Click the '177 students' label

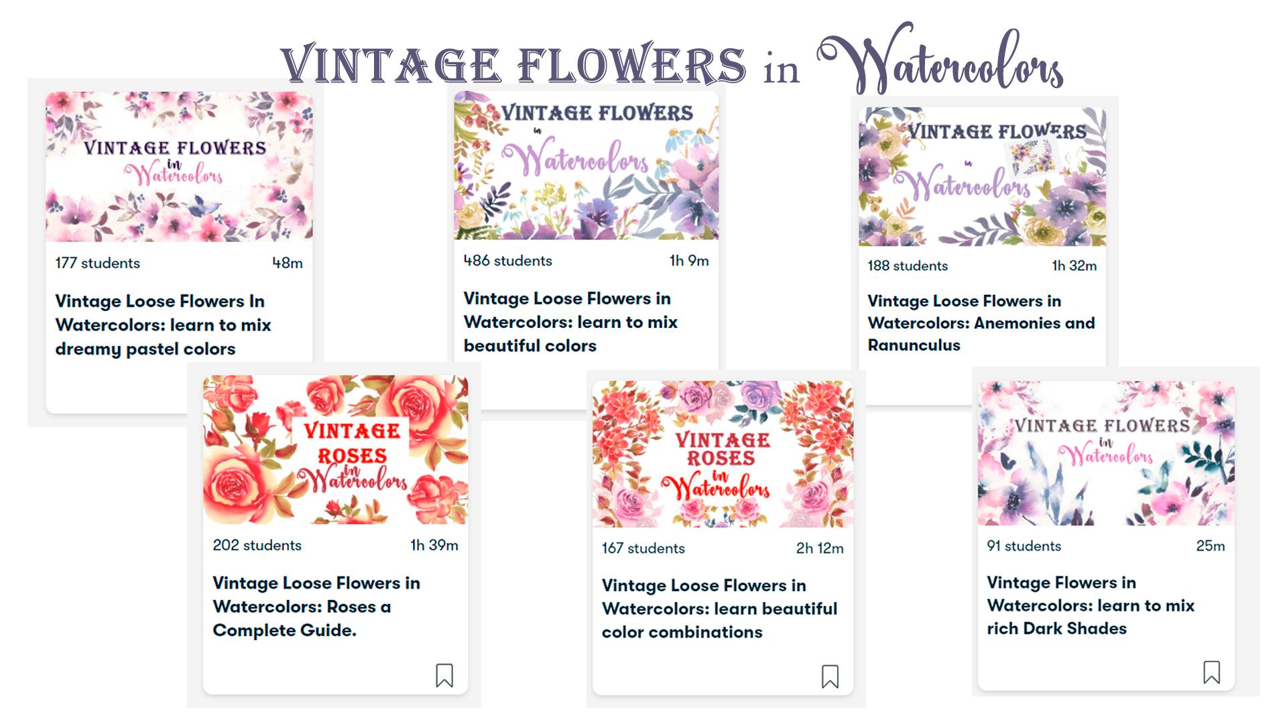click(x=97, y=263)
